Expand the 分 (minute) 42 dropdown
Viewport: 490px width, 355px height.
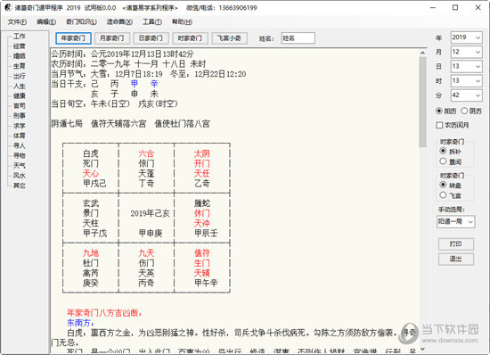(x=478, y=95)
